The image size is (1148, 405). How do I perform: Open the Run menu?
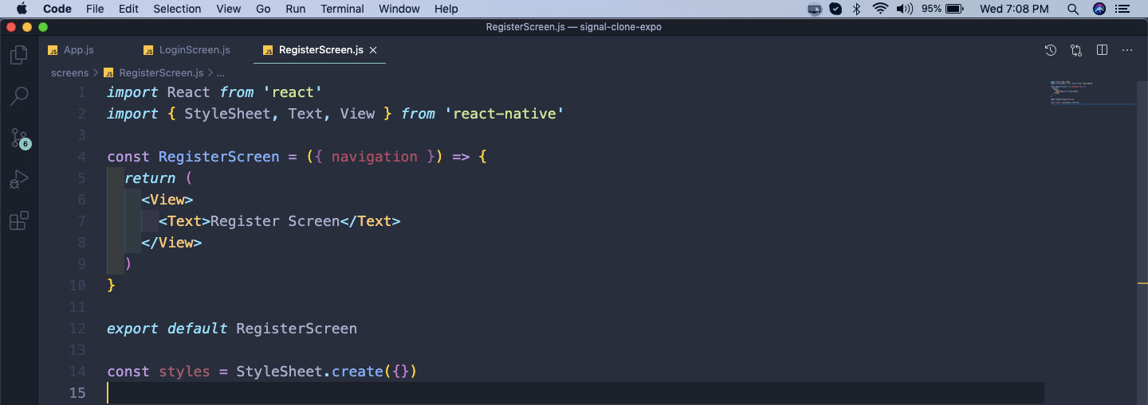[x=296, y=9]
